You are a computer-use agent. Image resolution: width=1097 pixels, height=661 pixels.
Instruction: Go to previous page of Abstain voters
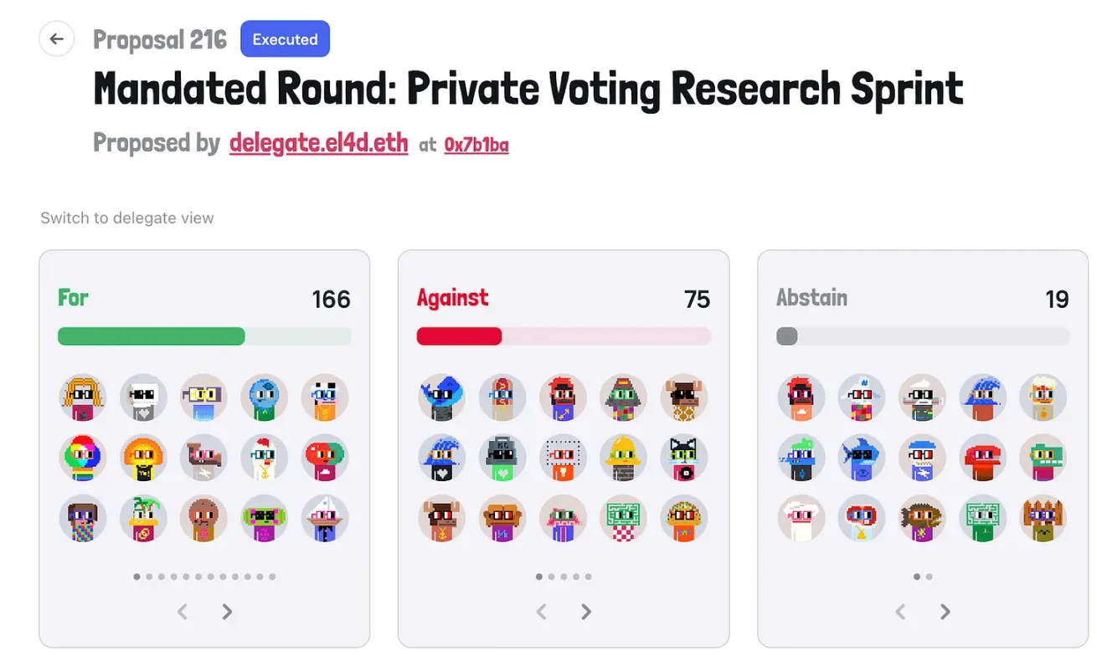click(x=900, y=612)
